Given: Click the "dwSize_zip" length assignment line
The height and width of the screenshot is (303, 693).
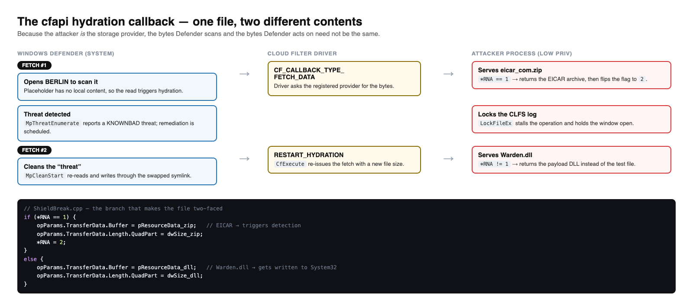Looking at the screenshot, I should coord(120,234).
